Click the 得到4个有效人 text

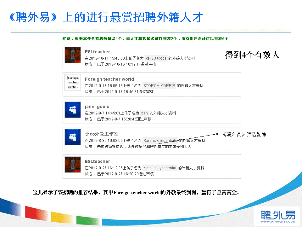252,55
